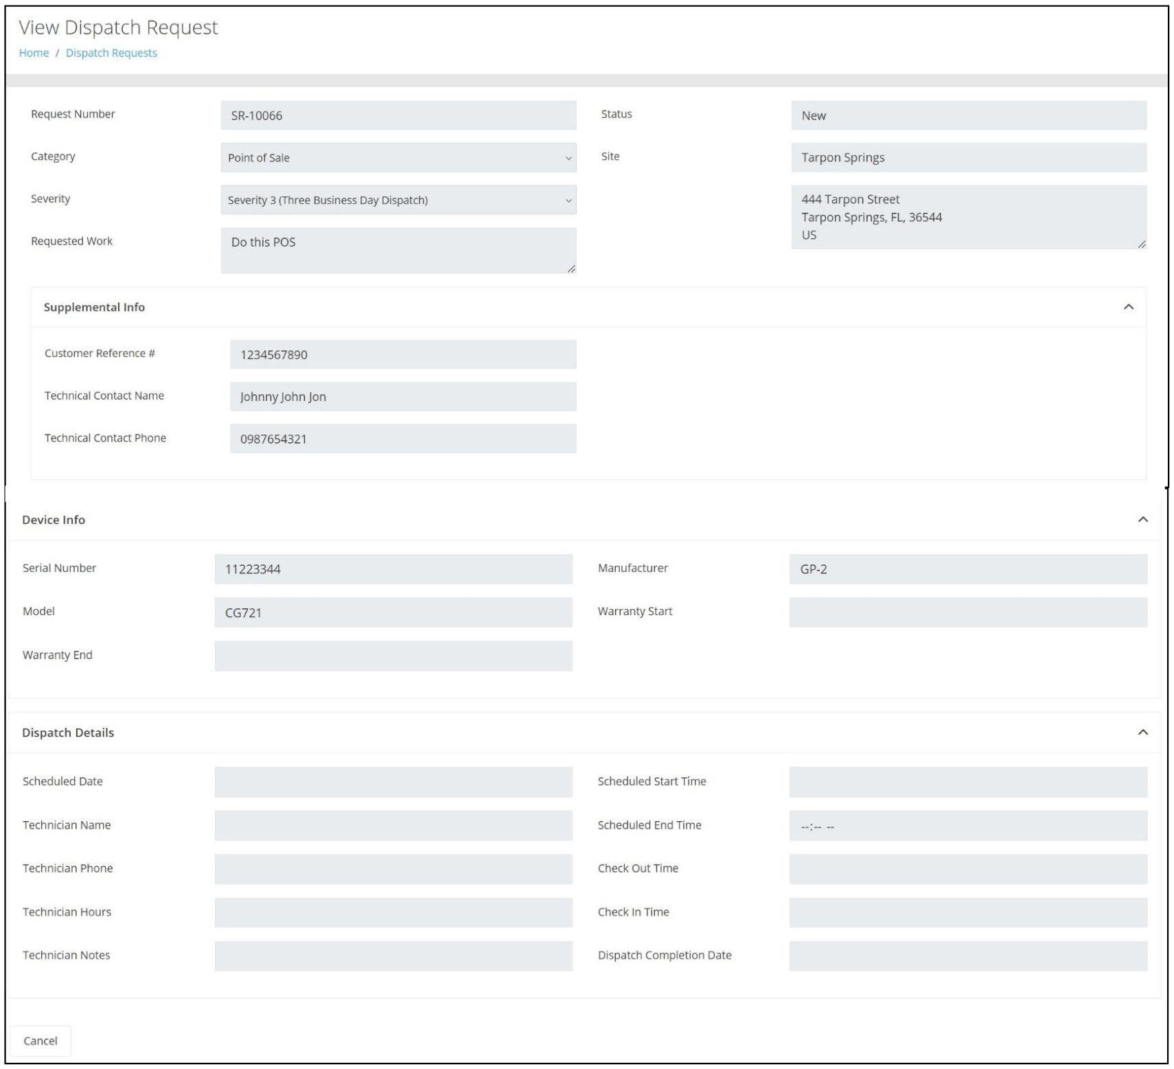Click the Customer Reference # field
The width and height of the screenshot is (1174, 1069).
(403, 354)
